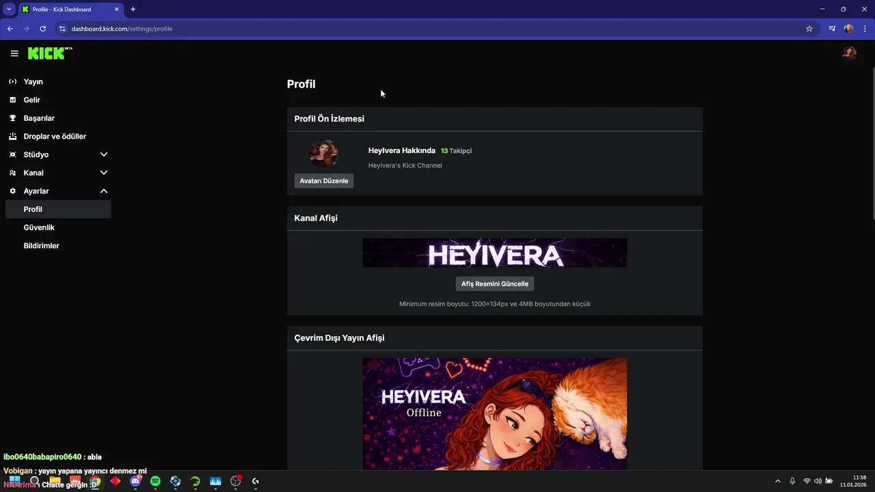Click the Afiş Resmini Güncelle button

tap(495, 284)
